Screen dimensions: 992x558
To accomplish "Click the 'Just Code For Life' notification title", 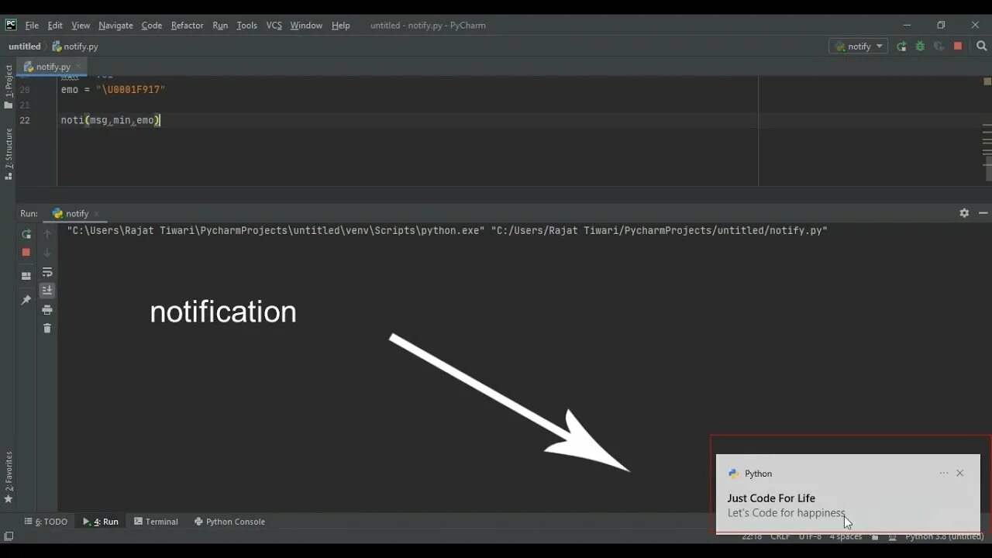I will click(x=771, y=498).
